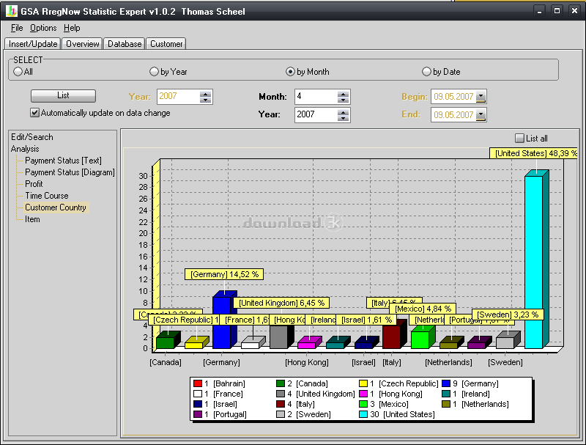Screen dimensions: 586x445
Task: Switch to the Database tab
Action: click(x=125, y=44)
